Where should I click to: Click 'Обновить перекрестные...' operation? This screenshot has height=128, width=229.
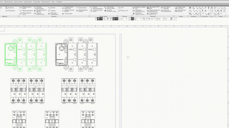pos(139,11)
